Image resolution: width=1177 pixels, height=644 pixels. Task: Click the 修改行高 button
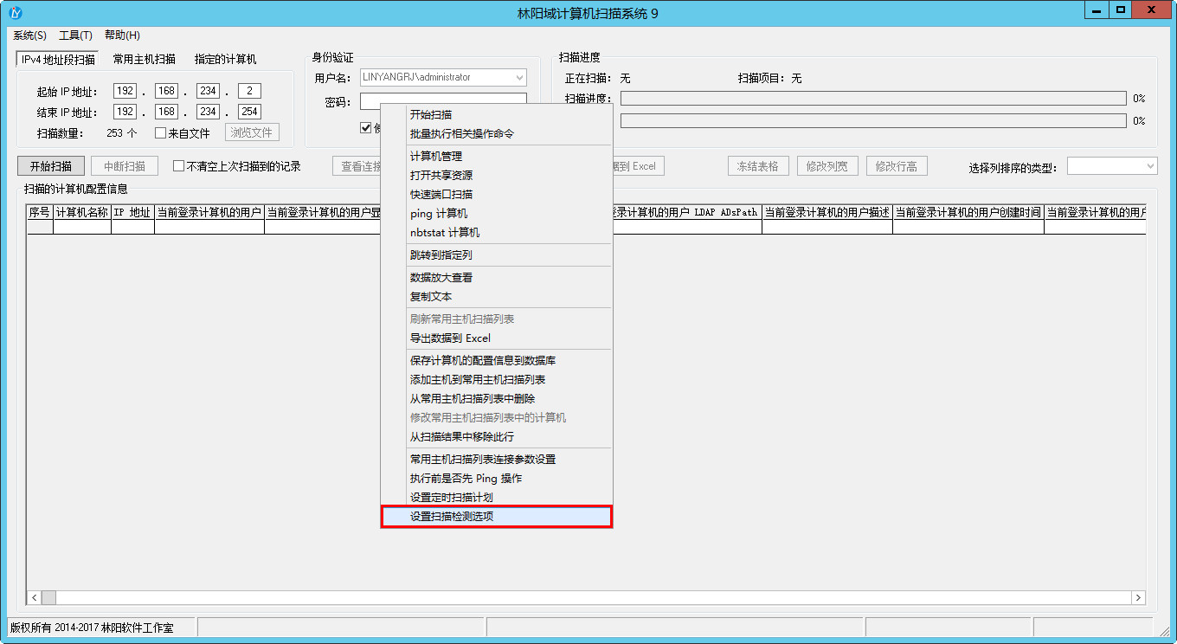pyautogui.click(x=897, y=166)
